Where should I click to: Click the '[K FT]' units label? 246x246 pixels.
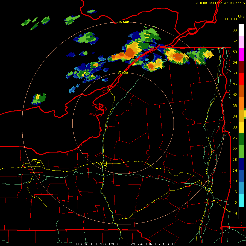[231, 19]
